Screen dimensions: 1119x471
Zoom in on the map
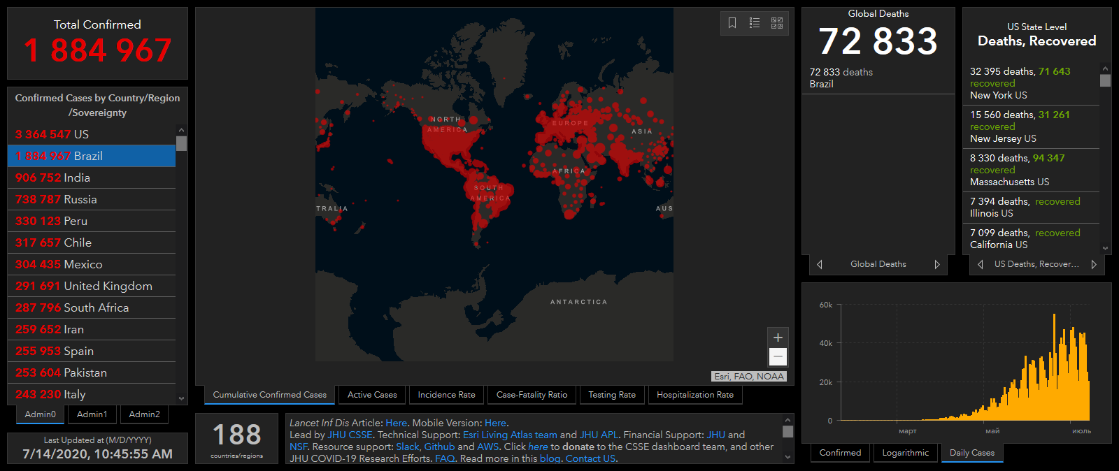(x=778, y=338)
